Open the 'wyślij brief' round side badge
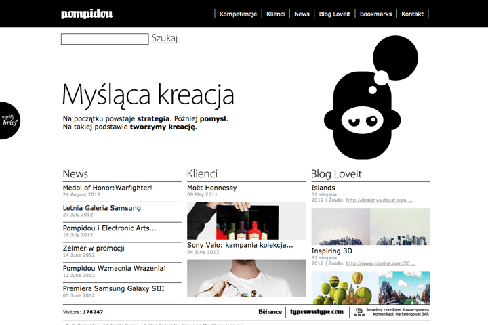The width and height of the screenshot is (488, 325). click(x=9, y=121)
